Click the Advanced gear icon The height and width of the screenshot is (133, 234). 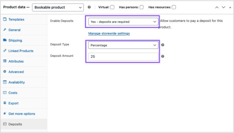point(5,71)
